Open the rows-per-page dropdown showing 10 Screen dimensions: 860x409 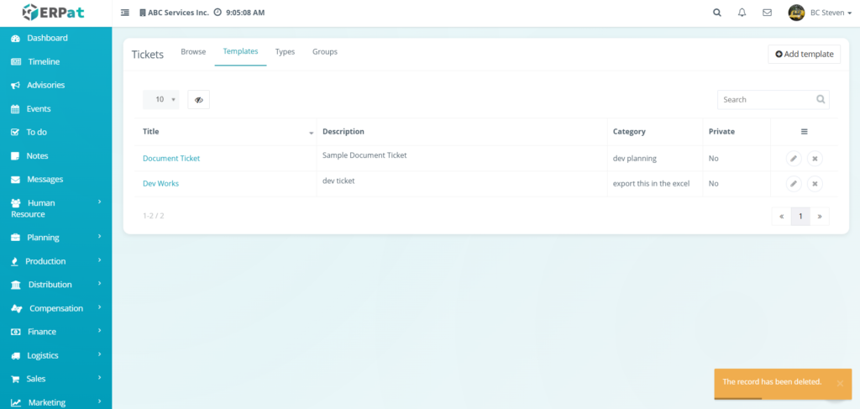pos(160,100)
